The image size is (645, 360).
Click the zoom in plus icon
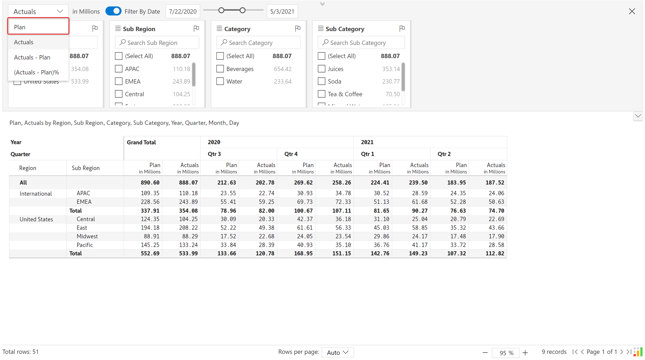point(525,352)
